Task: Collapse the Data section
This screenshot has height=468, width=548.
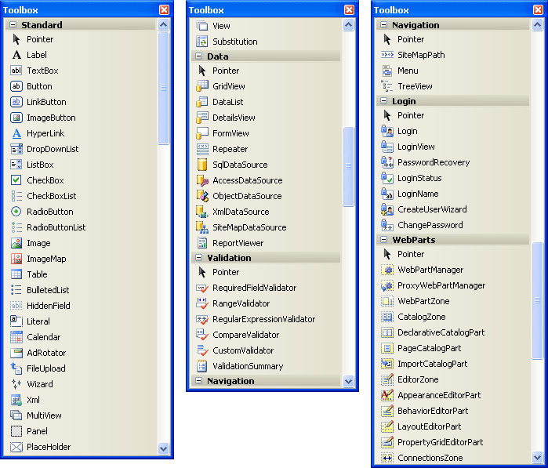Action: point(198,56)
